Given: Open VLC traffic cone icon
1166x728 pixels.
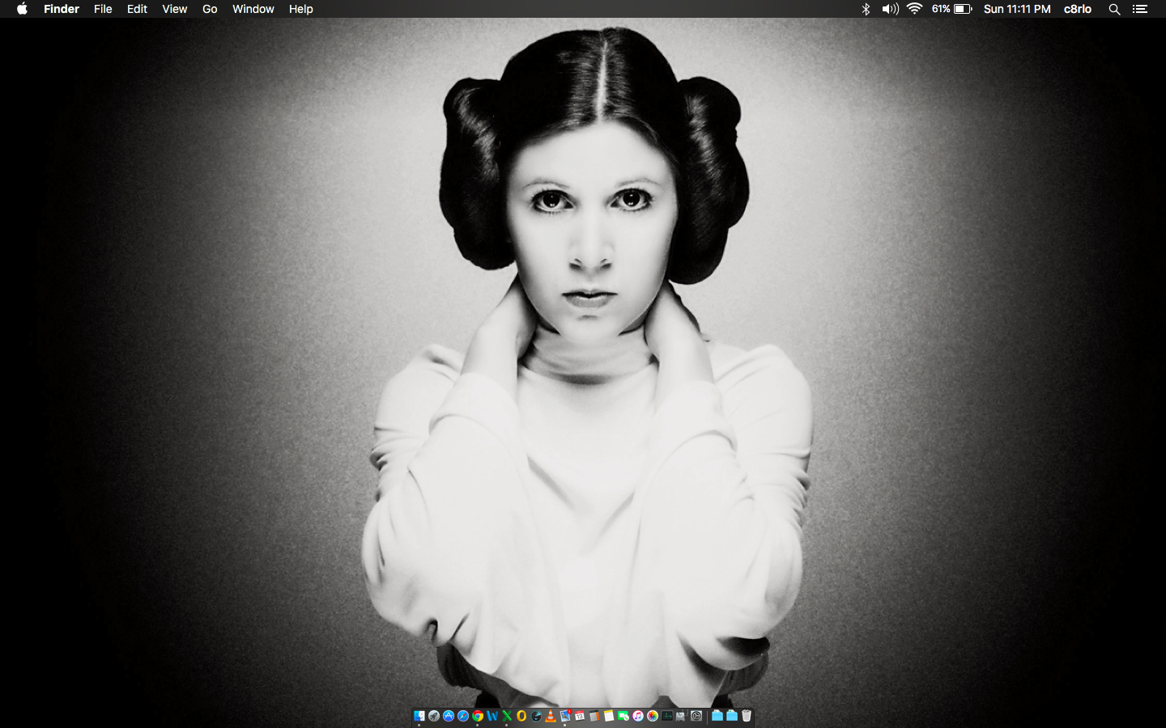Looking at the screenshot, I should (x=551, y=716).
